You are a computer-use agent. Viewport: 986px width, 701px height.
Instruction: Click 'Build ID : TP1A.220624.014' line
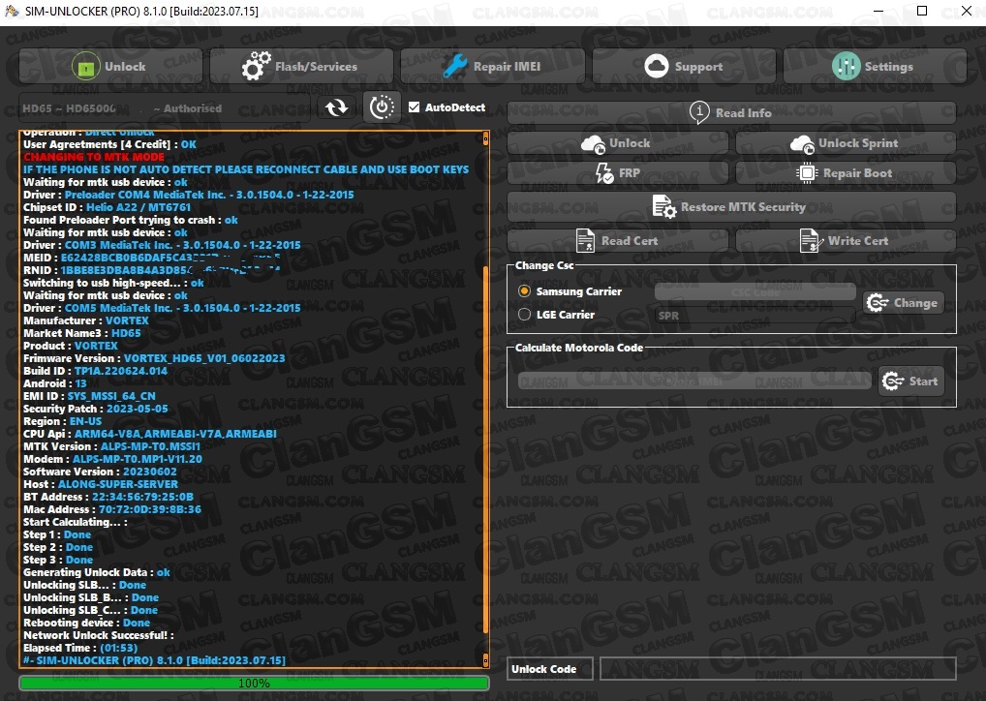(95, 370)
